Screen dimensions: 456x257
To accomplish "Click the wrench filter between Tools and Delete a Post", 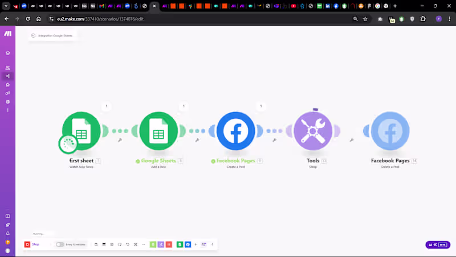I will 352,140.
